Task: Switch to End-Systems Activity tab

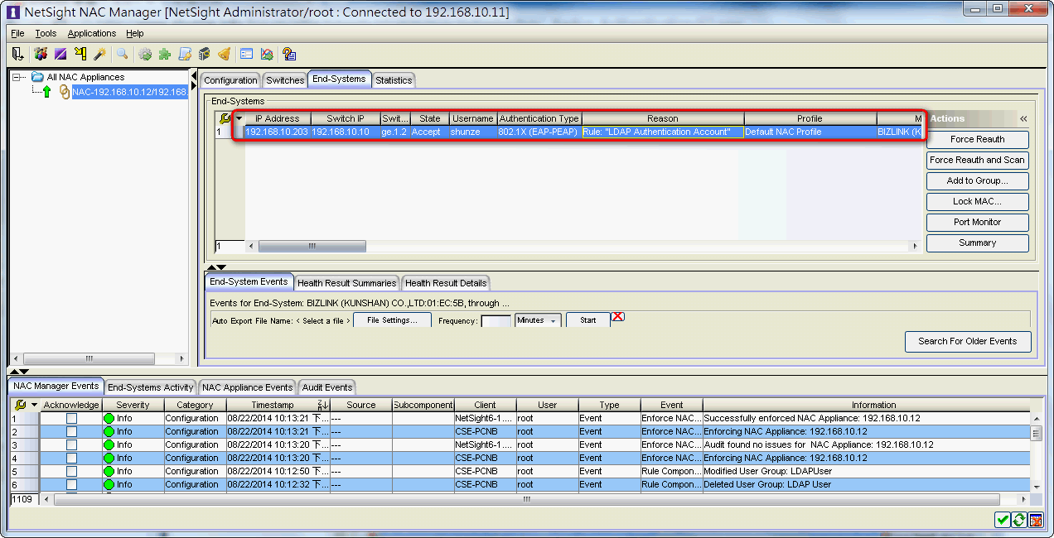Action: tap(151, 387)
